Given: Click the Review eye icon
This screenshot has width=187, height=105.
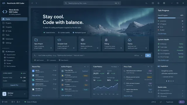Looking at the screenshot, I should click(82, 40).
